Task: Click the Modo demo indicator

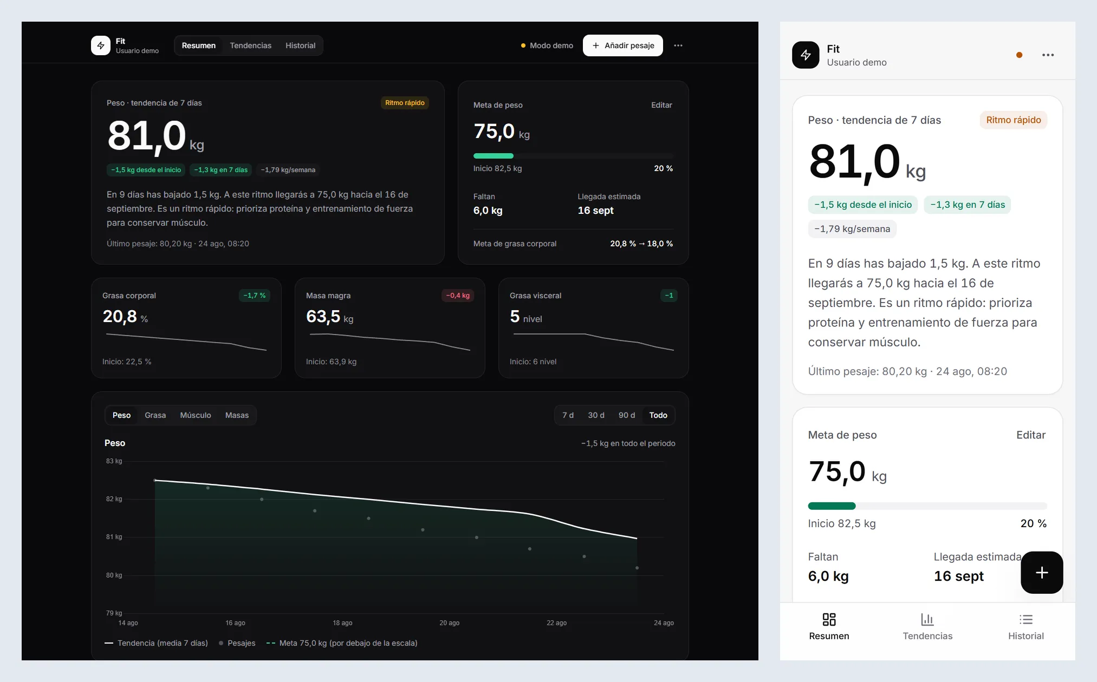Action: 547,45
